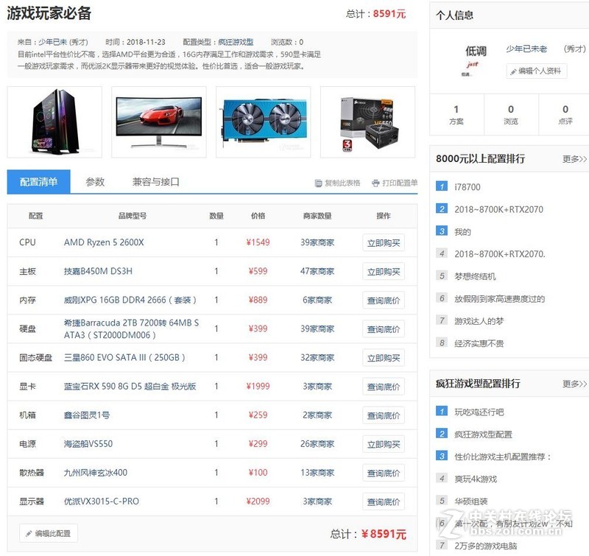The image size is (589, 556).
Task: Click 查询底价 for 蓝宝石RX 590 graphics card
Action: pyautogui.click(x=384, y=387)
